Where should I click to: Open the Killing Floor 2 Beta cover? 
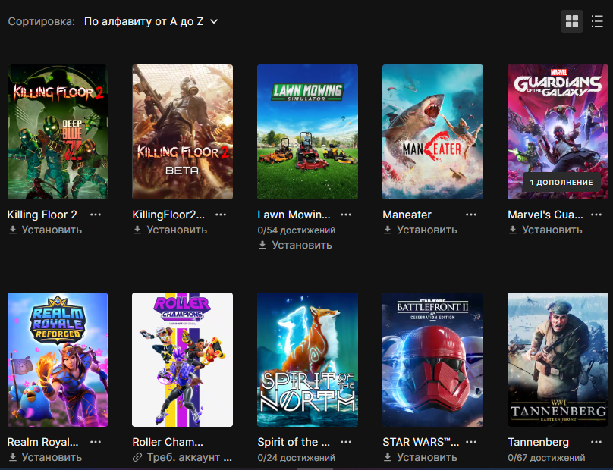pyautogui.click(x=183, y=132)
